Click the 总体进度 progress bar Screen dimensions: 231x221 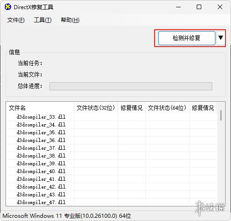click(131, 86)
